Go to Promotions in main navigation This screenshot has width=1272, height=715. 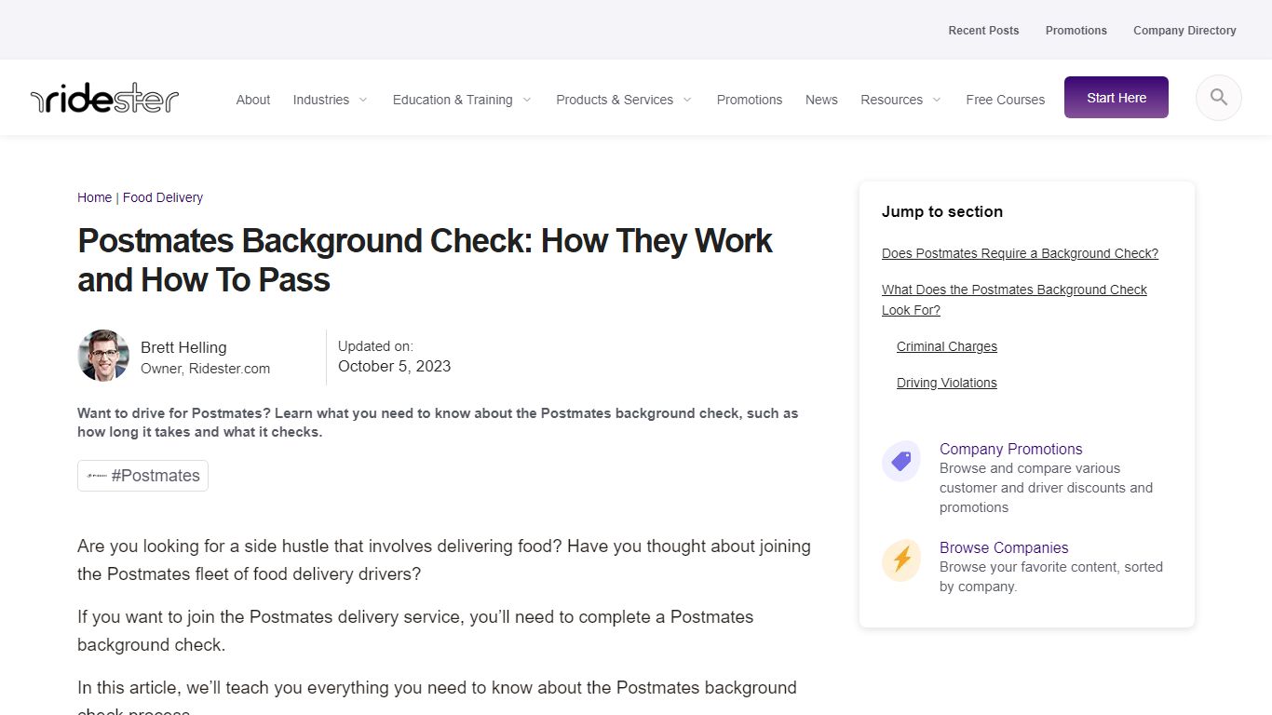point(750,100)
